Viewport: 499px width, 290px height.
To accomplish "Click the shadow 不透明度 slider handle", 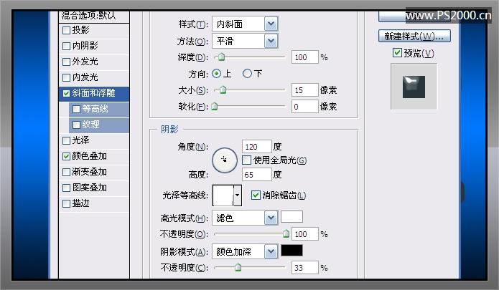I will pos(238,268).
